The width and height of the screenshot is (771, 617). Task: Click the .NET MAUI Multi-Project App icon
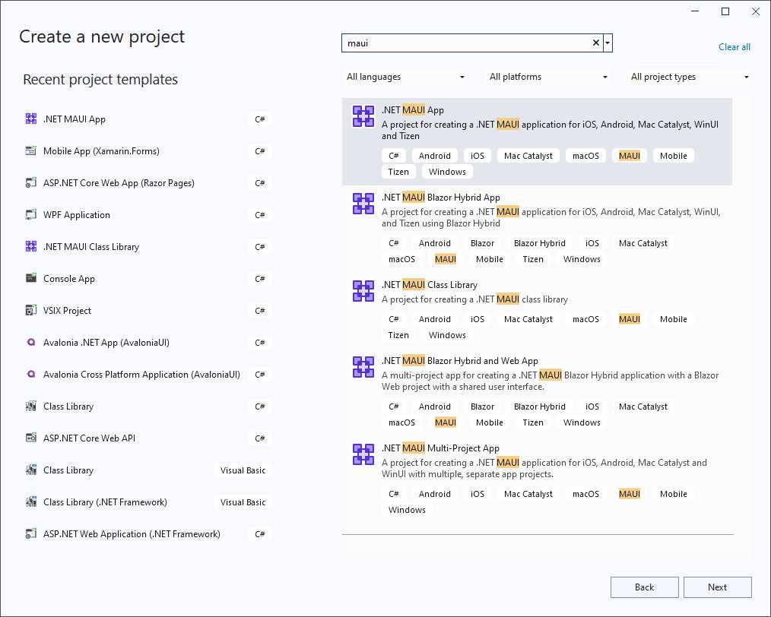coord(363,454)
